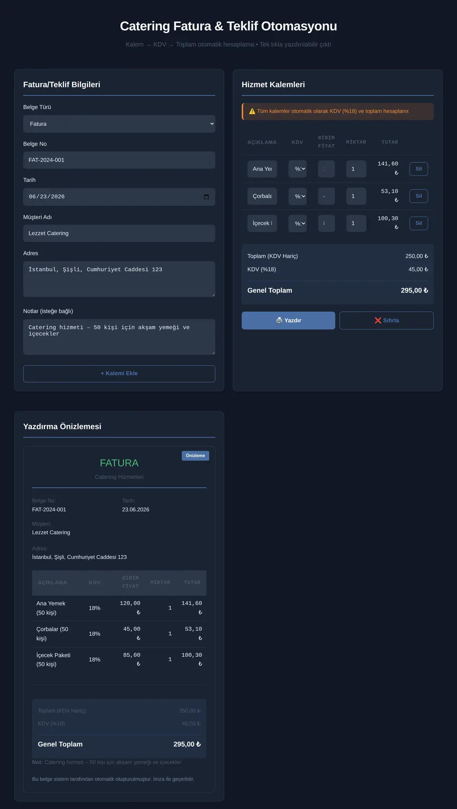Click the quantity field in Çorbalar row
Screen dimensions: 457x809
click(x=356, y=196)
